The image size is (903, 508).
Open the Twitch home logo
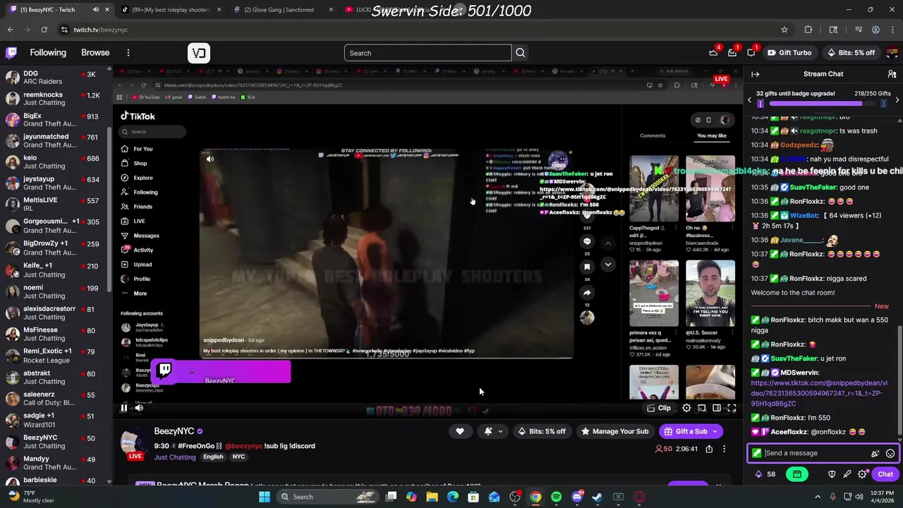click(x=11, y=53)
